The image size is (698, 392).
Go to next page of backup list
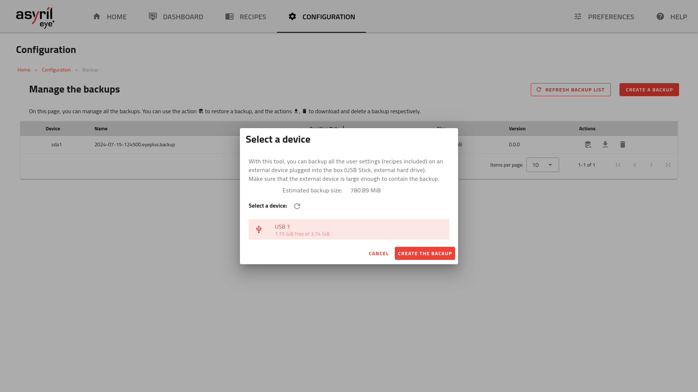[651, 165]
